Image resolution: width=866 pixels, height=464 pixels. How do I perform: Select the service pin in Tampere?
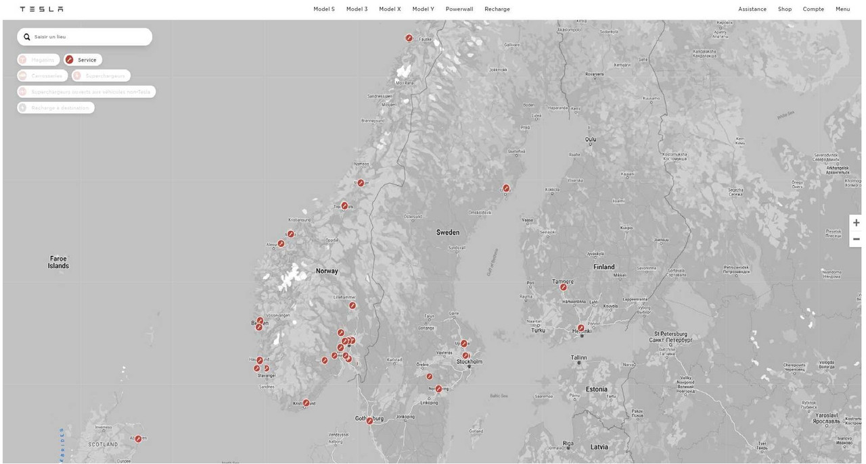[563, 287]
